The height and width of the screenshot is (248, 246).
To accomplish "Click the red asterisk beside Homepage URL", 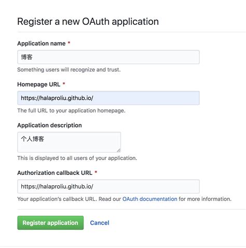I will [x=64, y=84].
